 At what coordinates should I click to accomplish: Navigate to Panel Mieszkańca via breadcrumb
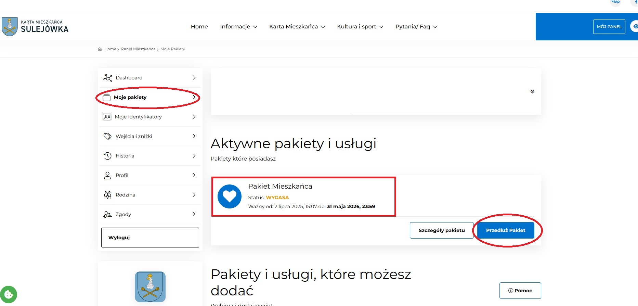(138, 49)
